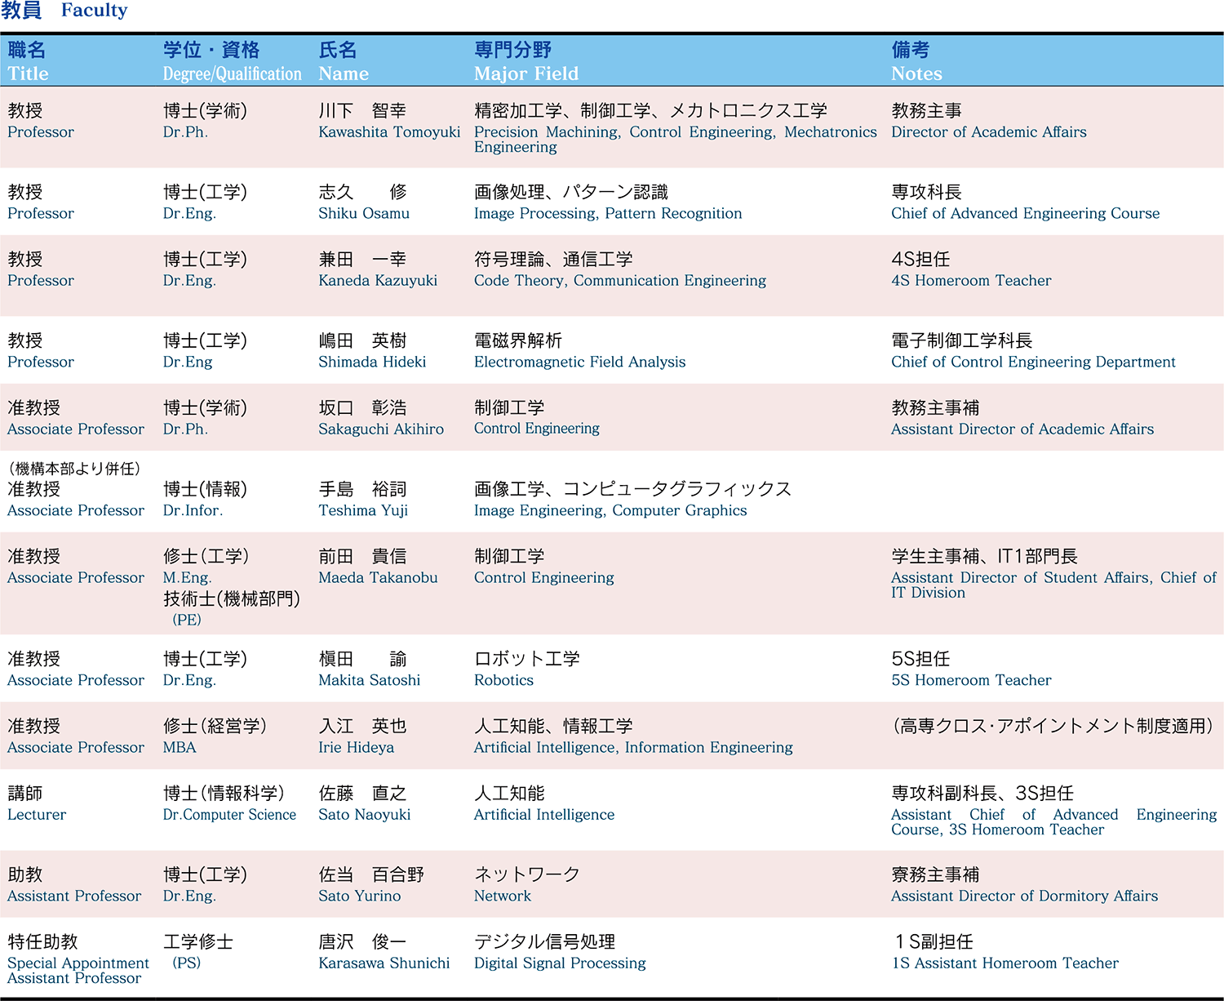Click the name 'Shiku Osamu'
The width and height of the screenshot is (1224, 1001).
pyautogui.click(x=364, y=213)
